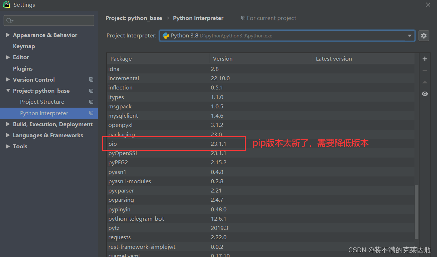Viewport: 437px width, 257px height.
Task: Select Python Interpreter in sidebar
Action: click(x=49, y=113)
